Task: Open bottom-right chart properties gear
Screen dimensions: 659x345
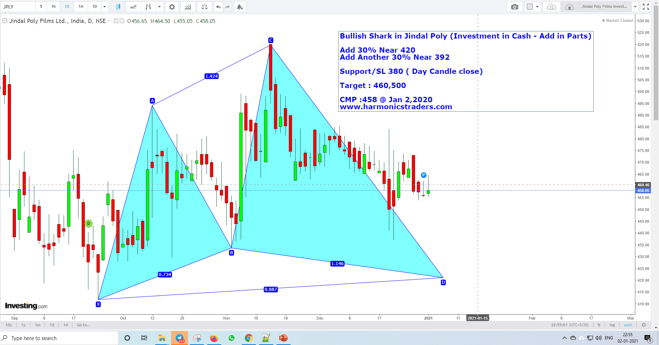Action: [644, 325]
